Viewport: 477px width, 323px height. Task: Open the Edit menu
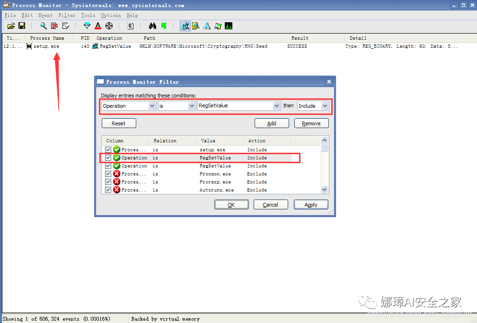pyautogui.click(x=27, y=15)
